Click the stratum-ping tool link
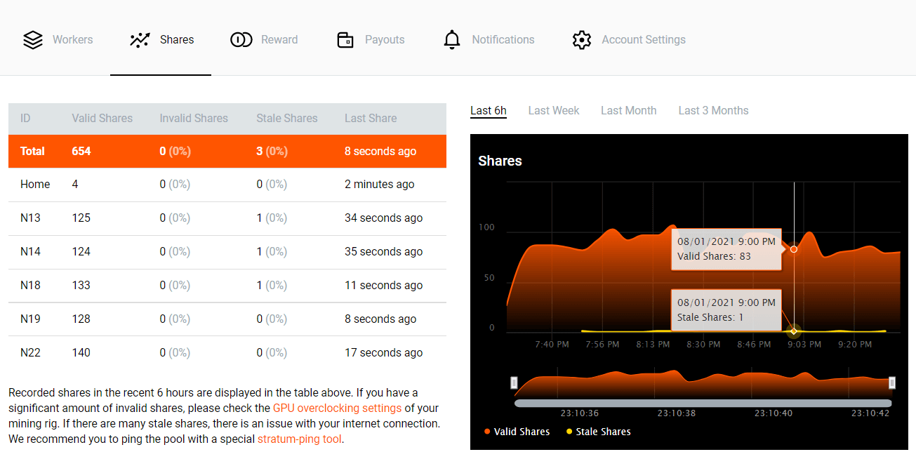The image size is (916, 459). [299, 439]
